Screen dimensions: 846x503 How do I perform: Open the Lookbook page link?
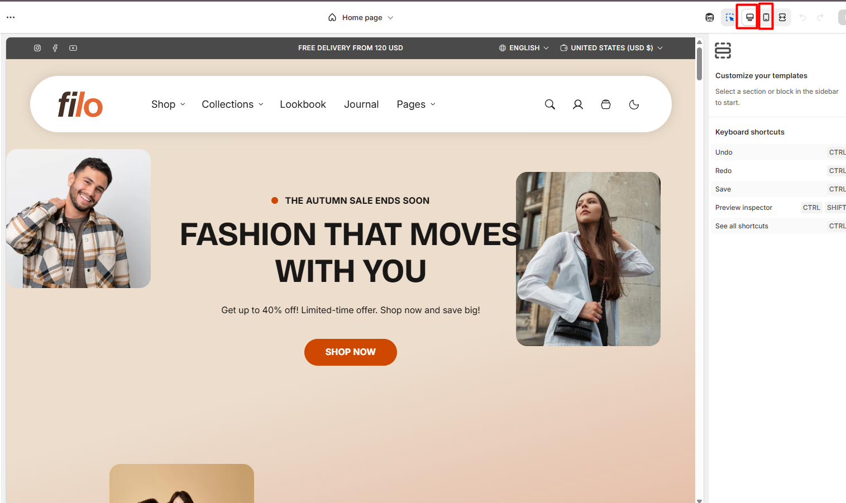click(303, 104)
